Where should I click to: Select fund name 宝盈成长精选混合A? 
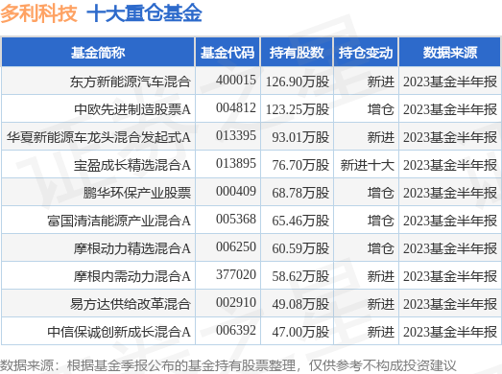pyautogui.click(x=132, y=165)
